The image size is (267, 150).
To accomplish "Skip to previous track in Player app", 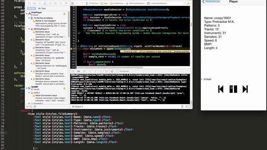I will 221,89.
